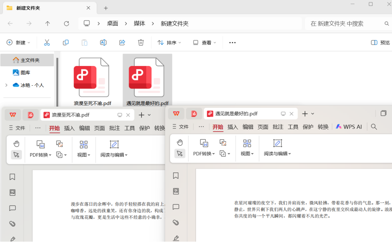Close the 遇见就是最好的.pdf tab in WPS
The image size is (392, 242).
coord(292,114)
